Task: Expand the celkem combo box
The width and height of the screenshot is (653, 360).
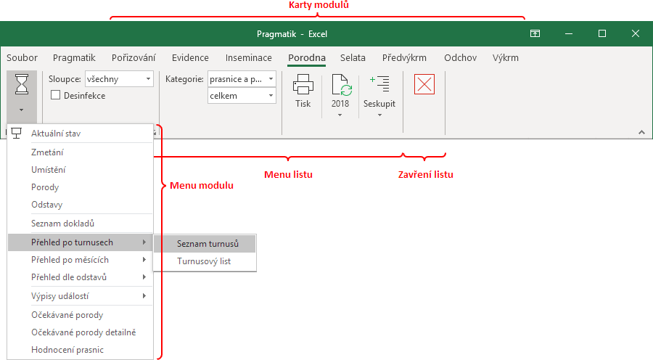Action: (242, 95)
